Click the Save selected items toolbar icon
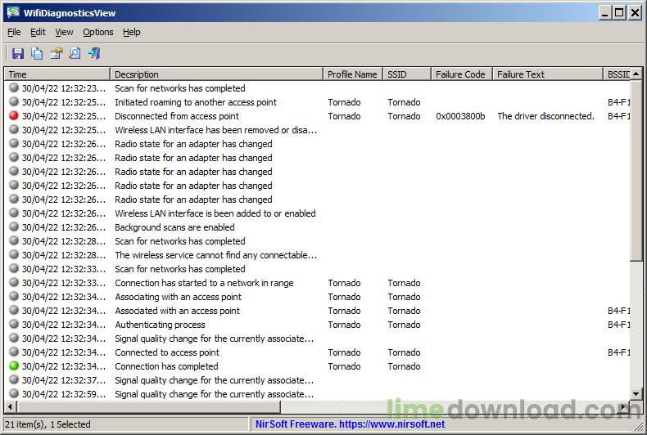Screen dimensions: 647x435 click(17, 54)
